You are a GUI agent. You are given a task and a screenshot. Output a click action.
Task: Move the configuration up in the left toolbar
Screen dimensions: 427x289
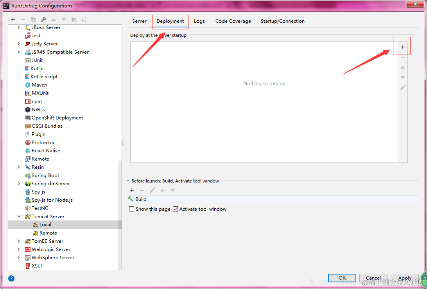tap(54, 20)
